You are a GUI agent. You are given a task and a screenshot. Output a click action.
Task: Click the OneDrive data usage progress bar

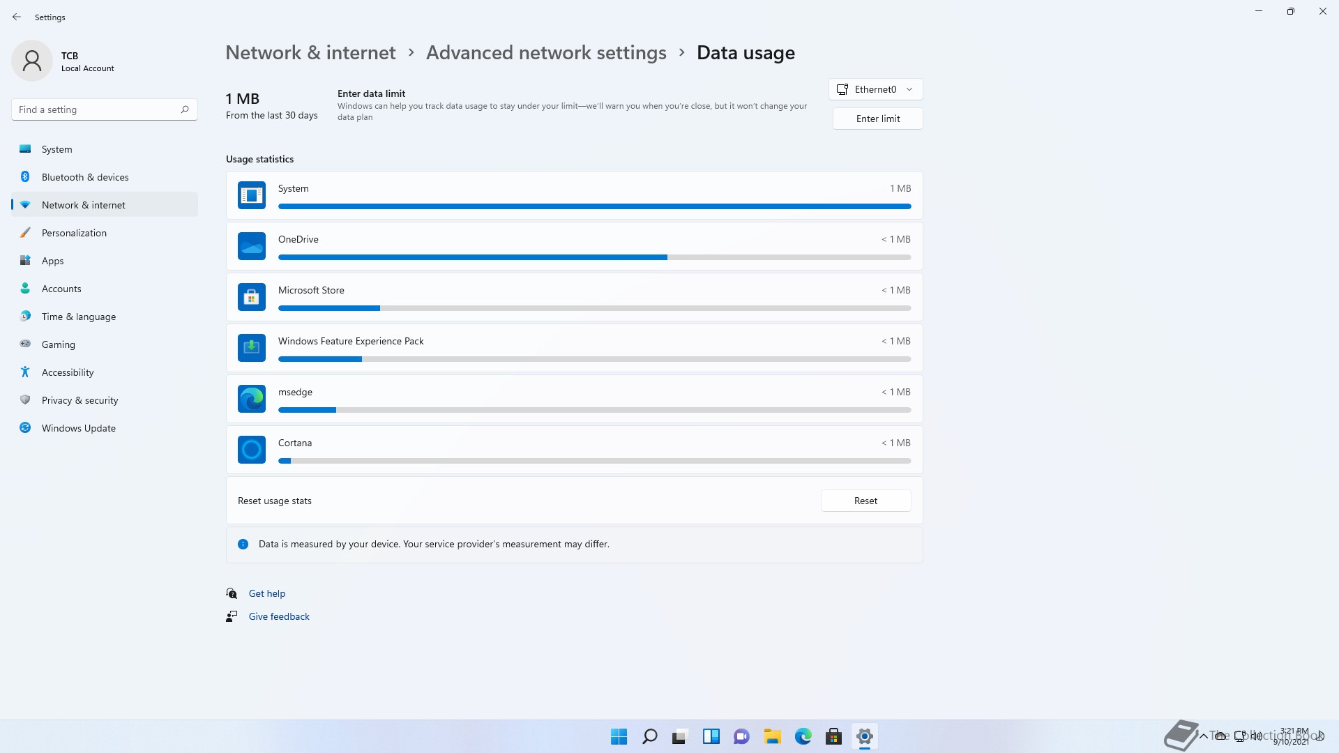pyautogui.click(x=594, y=257)
